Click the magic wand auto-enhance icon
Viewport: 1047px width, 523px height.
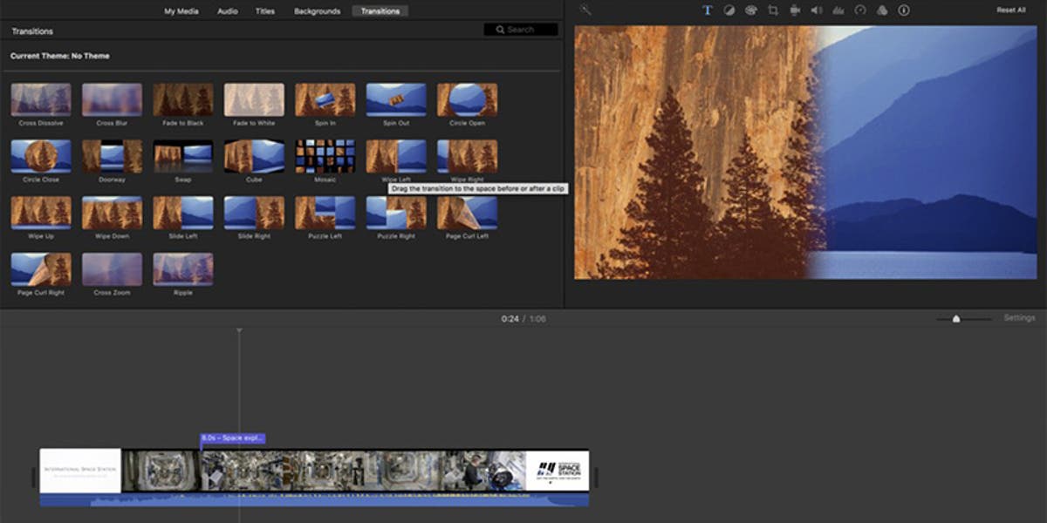585,10
